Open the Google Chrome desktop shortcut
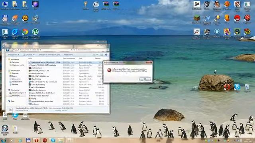 click(25, 32)
